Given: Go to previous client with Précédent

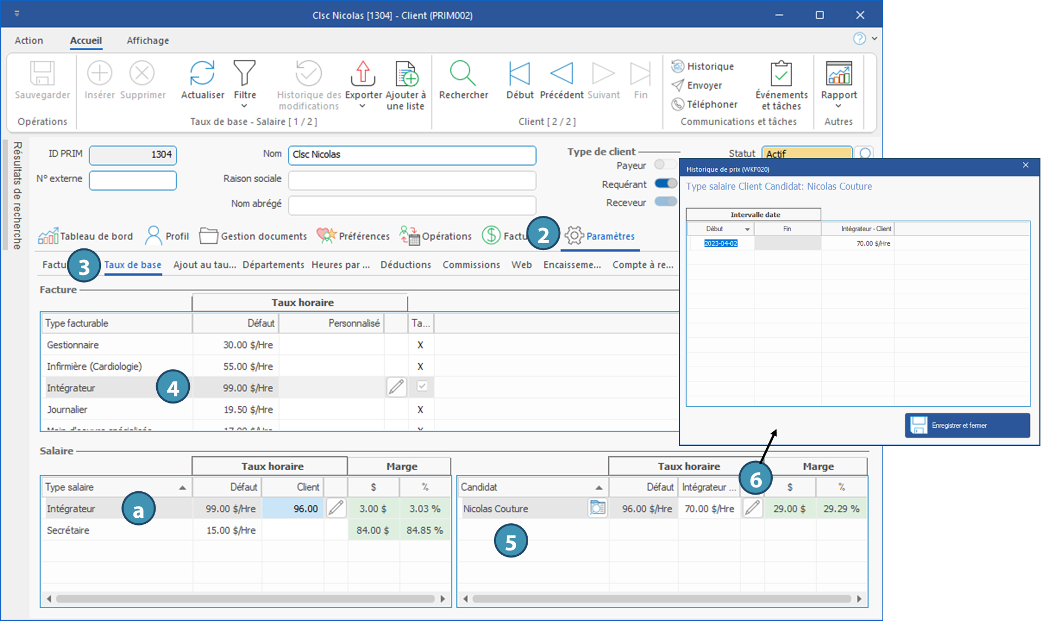Looking at the screenshot, I should point(561,73).
